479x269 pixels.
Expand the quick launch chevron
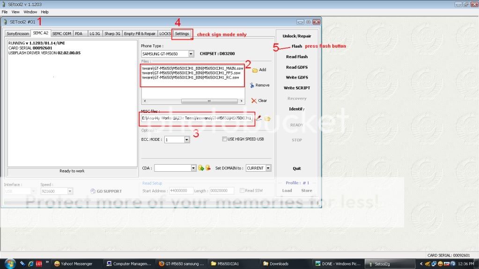point(47,262)
